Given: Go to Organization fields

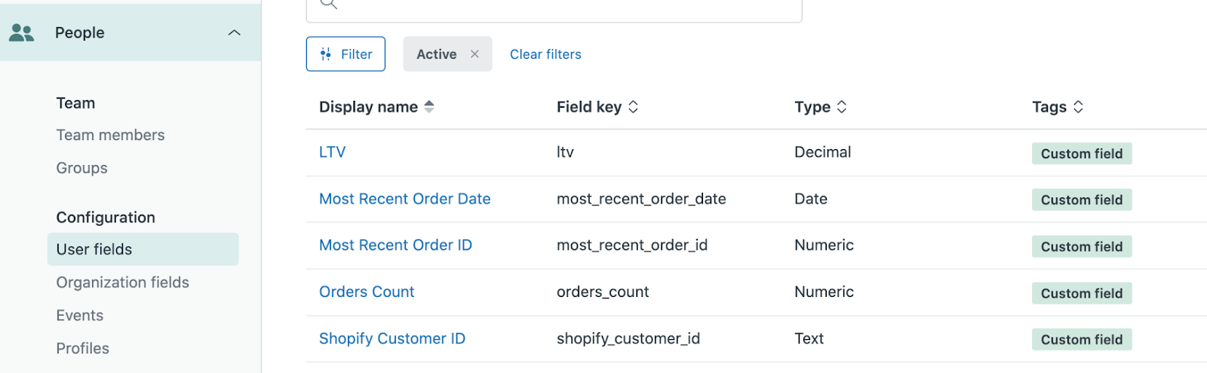Looking at the screenshot, I should click(x=122, y=283).
